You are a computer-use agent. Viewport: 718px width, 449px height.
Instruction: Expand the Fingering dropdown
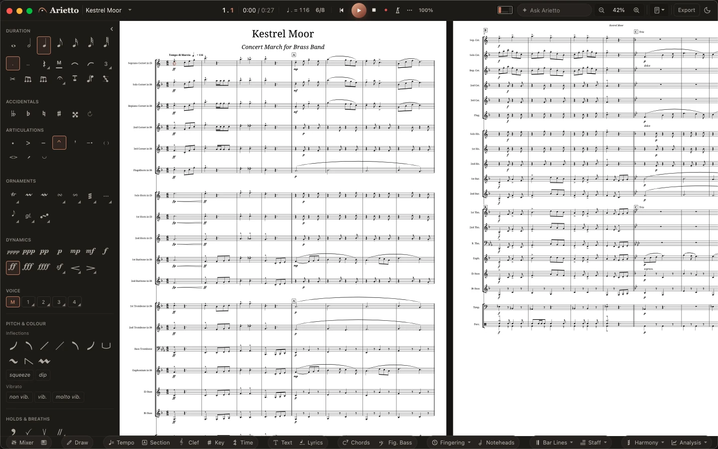(451, 443)
